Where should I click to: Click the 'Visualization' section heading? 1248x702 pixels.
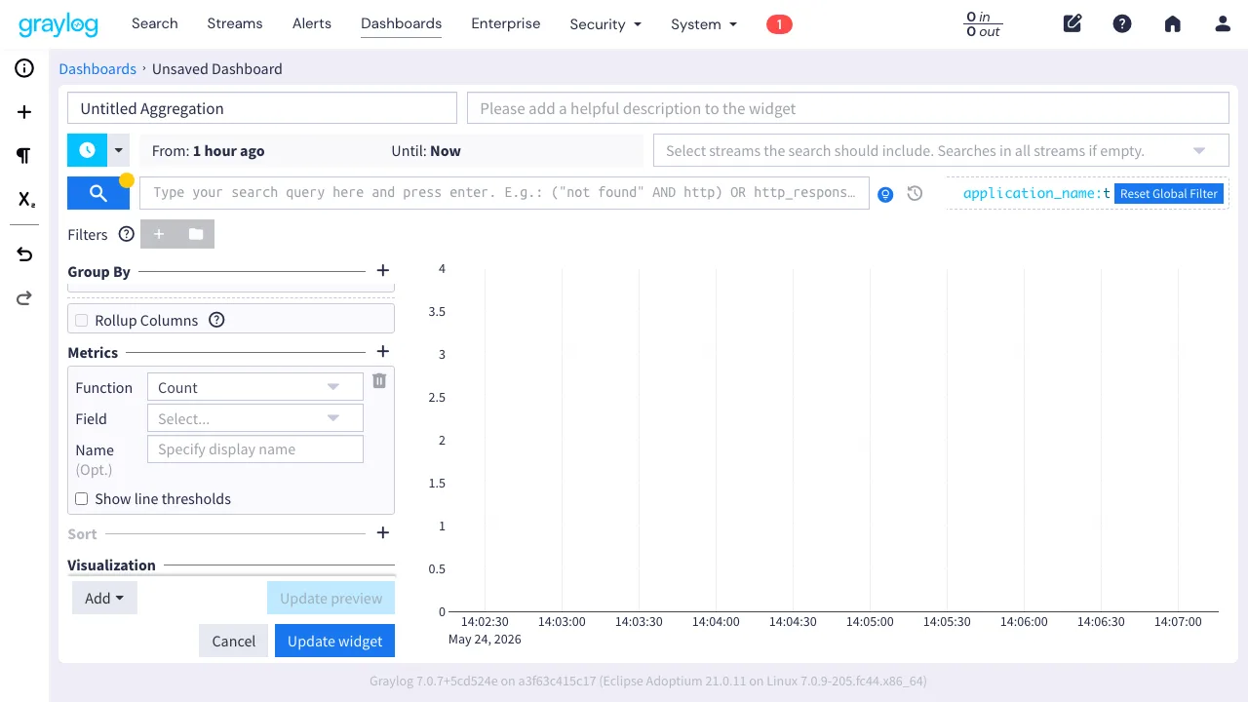coord(111,565)
